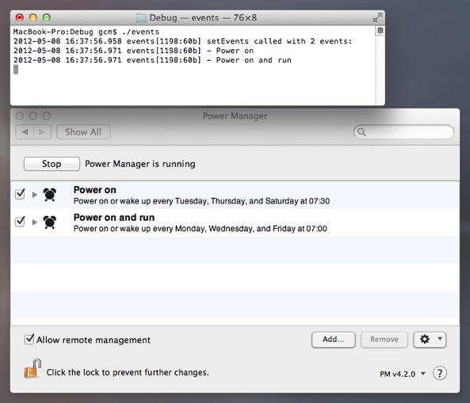Click the Terminal scrollback split icon
470x403 pixels.
point(380,31)
